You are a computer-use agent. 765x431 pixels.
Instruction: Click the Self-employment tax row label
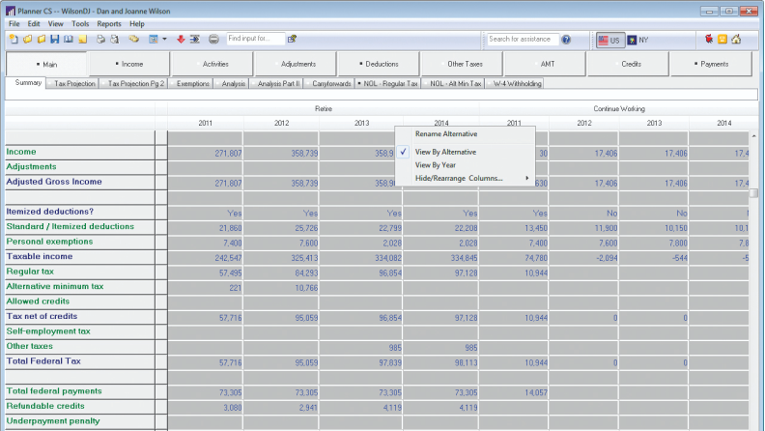coord(48,331)
